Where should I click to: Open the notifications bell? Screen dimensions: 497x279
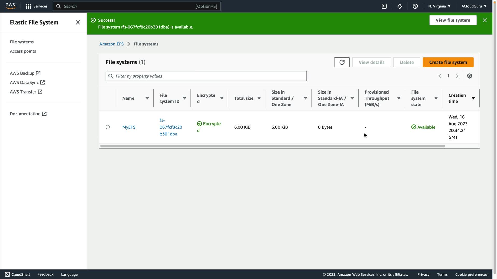click(400, 6)
